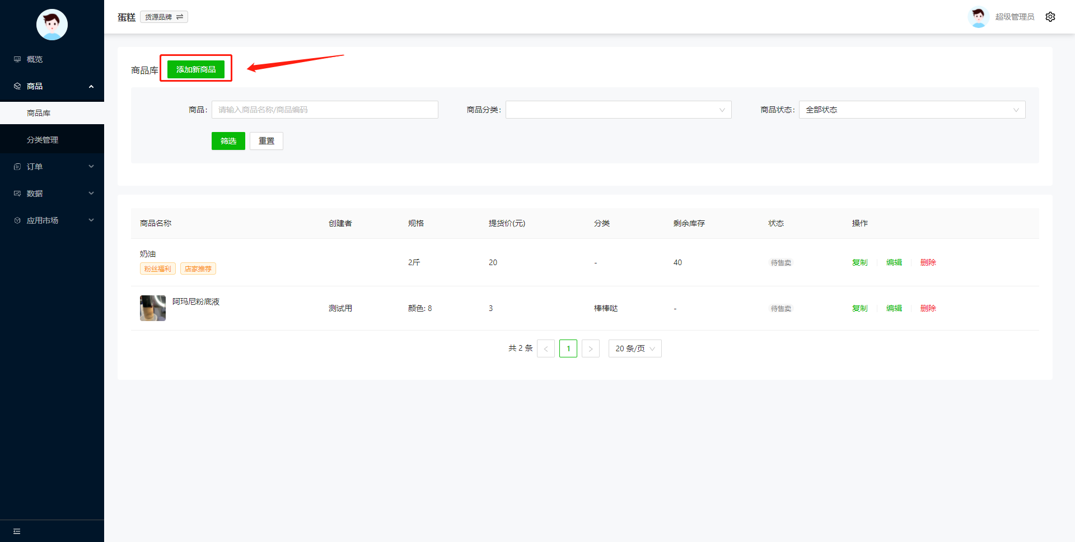Click the 货源品牌 switch tag
The width and height of the screenshot is (1075, 542).
pyautogui.click(x=164, y=17)
